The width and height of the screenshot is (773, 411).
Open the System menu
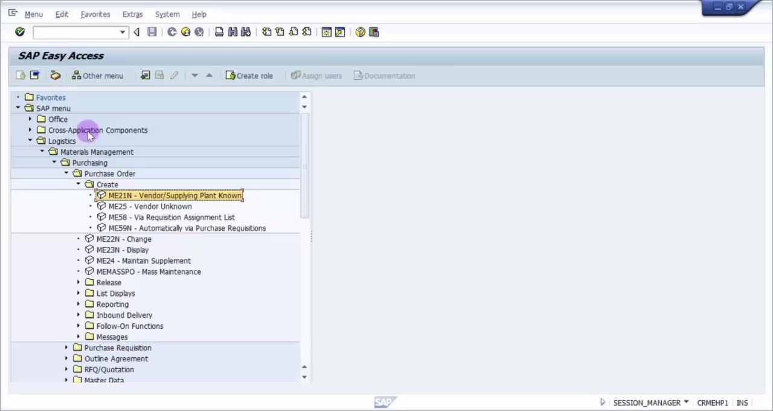(167, 14)
